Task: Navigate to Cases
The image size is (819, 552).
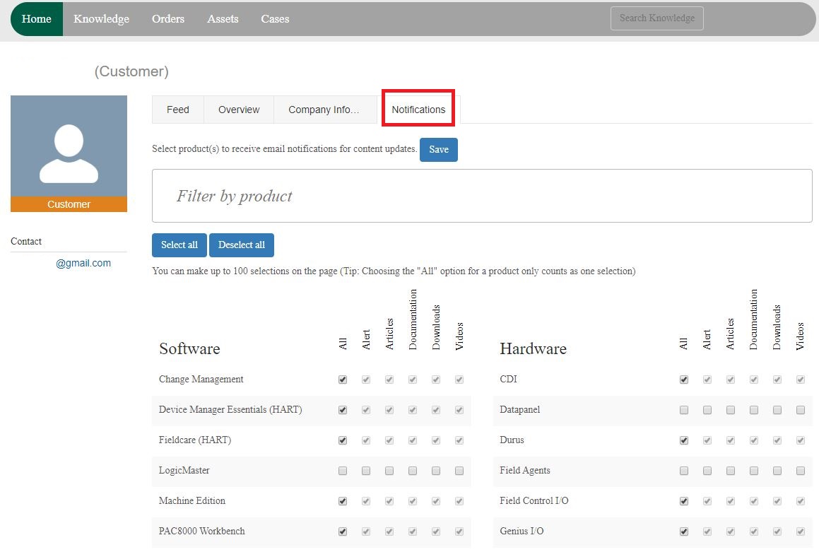Action: click(x=275, y=19)
